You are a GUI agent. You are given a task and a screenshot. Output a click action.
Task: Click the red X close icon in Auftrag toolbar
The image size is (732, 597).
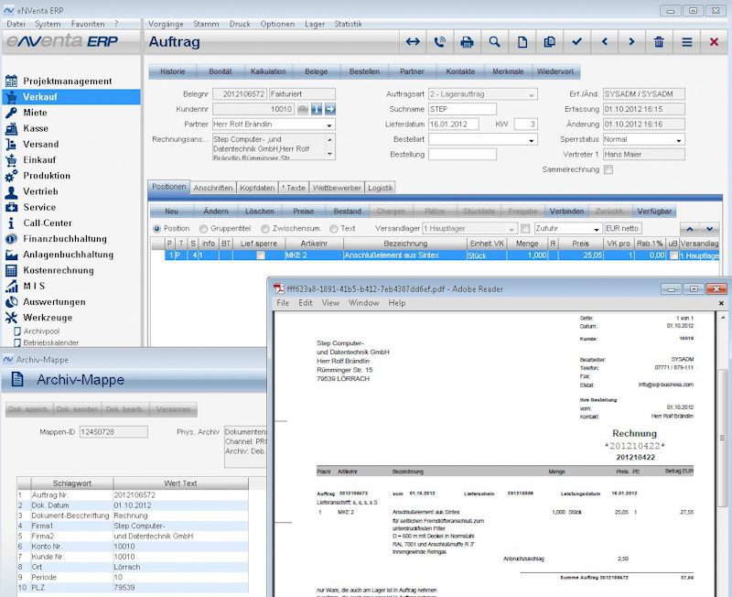714,42
